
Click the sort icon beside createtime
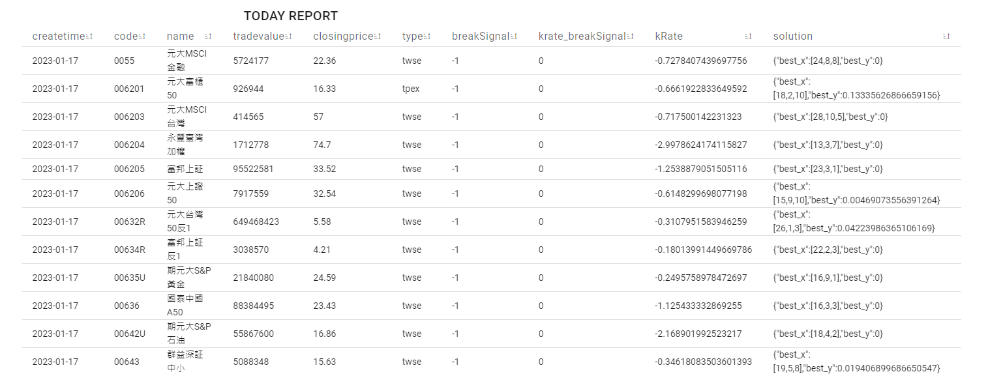point(89,36)
